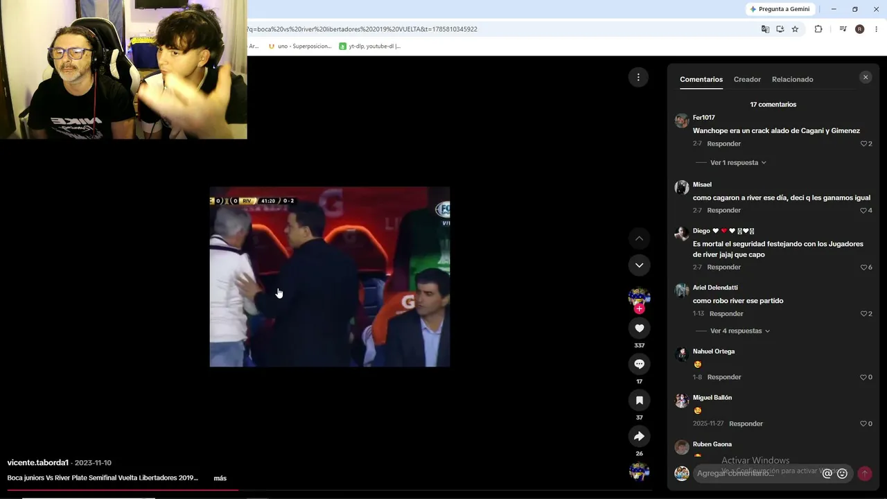Reply to Diego's comment

(724, 267)
